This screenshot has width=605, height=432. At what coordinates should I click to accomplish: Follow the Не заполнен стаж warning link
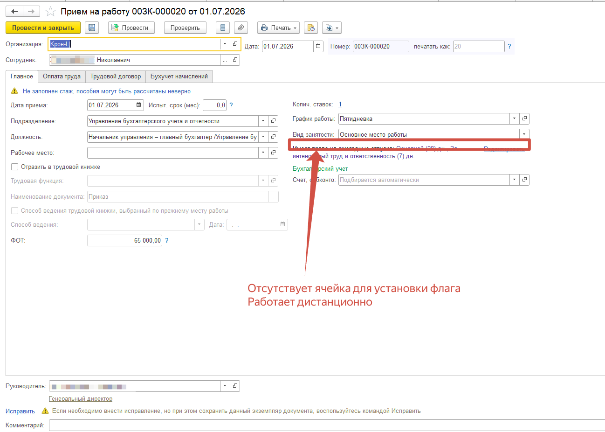click(x=107, y=91)
